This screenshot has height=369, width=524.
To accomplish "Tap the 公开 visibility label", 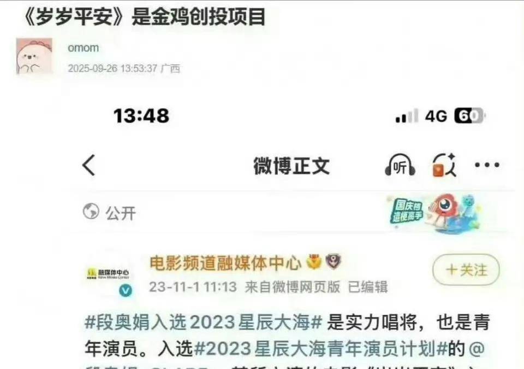I will click(x=121, y=213).
